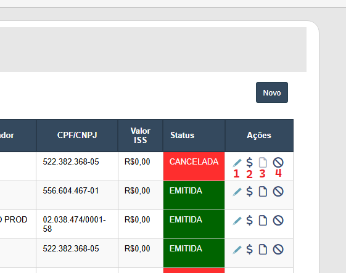Open dollar icon for 556.604.467-01 row
346x273 pixels.
click(250, 192)
